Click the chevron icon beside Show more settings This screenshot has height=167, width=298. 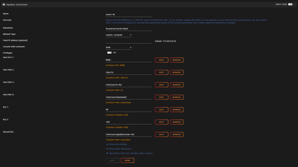tap(107, 144)
